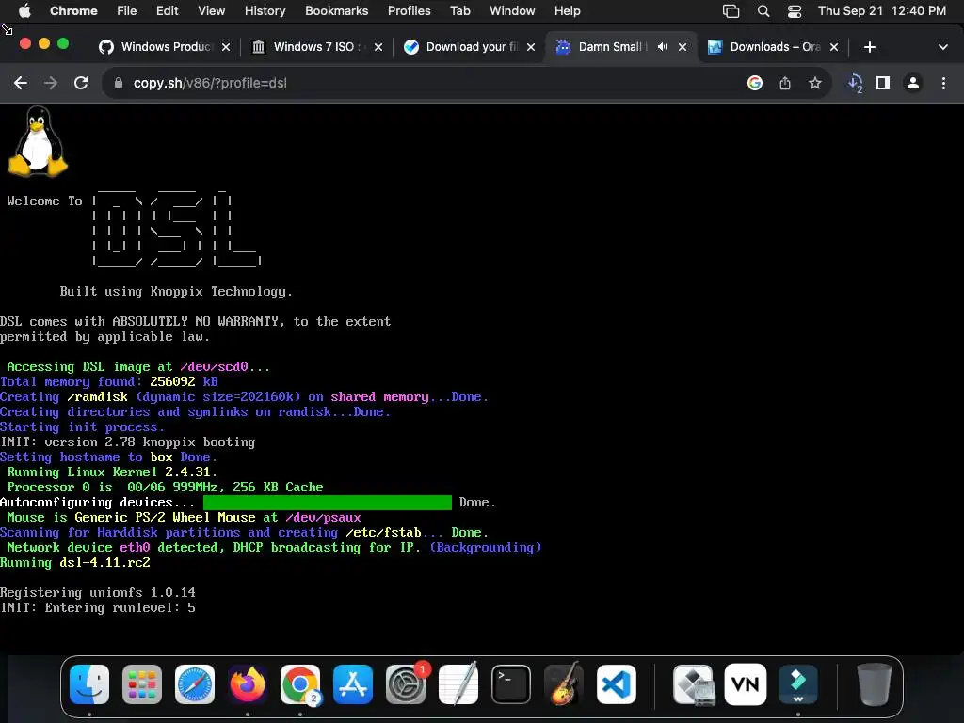The image size is (964, 723).
Task: Open Boot Camp Assistant from the Dock
Action: 694,684
